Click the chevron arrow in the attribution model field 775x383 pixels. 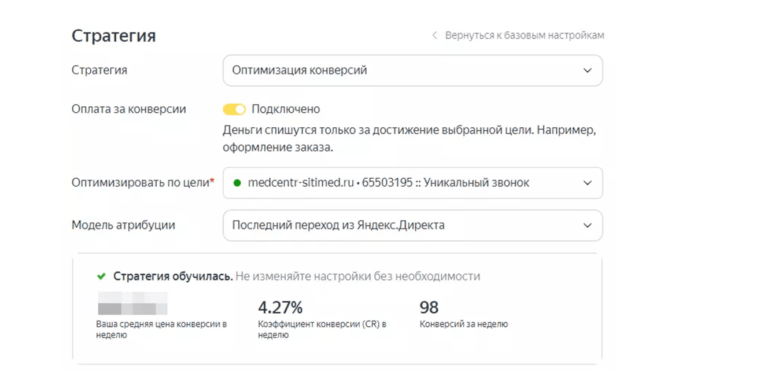coord(587,226)
